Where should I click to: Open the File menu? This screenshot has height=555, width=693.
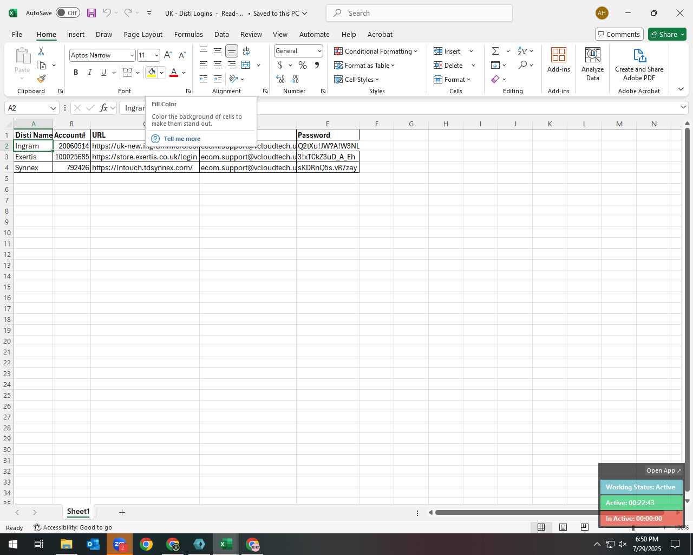(17, 34)
